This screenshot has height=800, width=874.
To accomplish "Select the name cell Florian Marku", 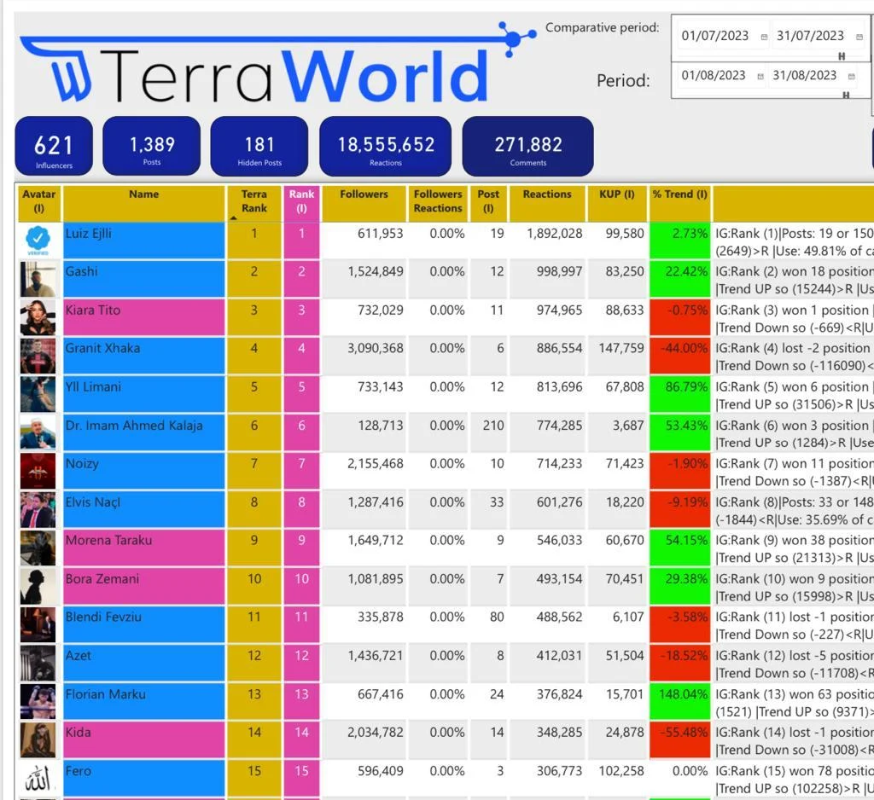I will coord(143,702).
